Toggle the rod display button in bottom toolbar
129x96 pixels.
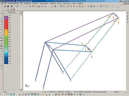pyautogui.click(x=29, y=94)
